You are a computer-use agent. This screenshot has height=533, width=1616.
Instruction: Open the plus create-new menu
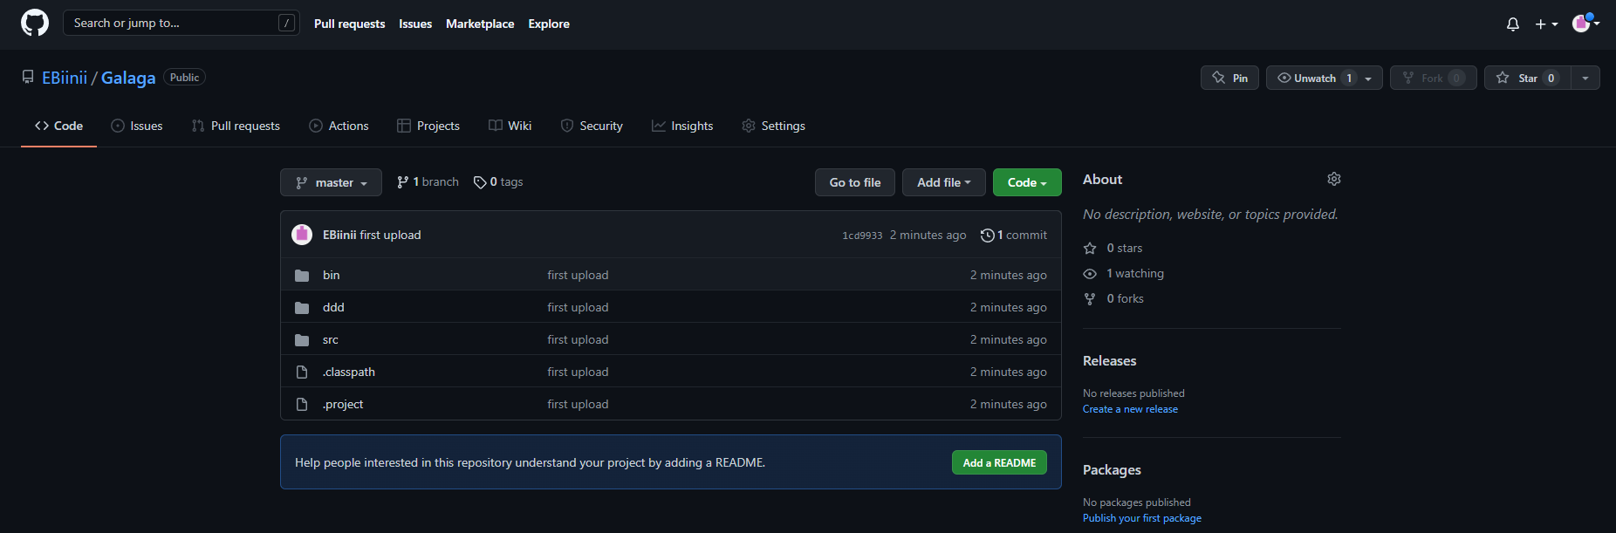click(x=1546, y=24)
